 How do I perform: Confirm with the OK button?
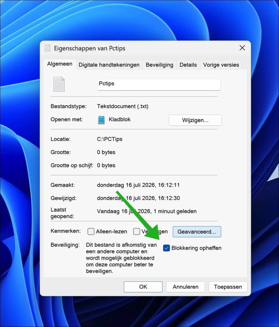(143, 287)
